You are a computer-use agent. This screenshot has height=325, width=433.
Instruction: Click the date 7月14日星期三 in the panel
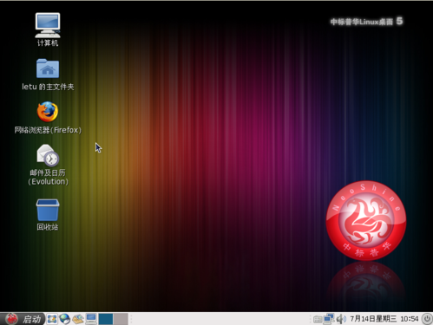pos(373,319)
